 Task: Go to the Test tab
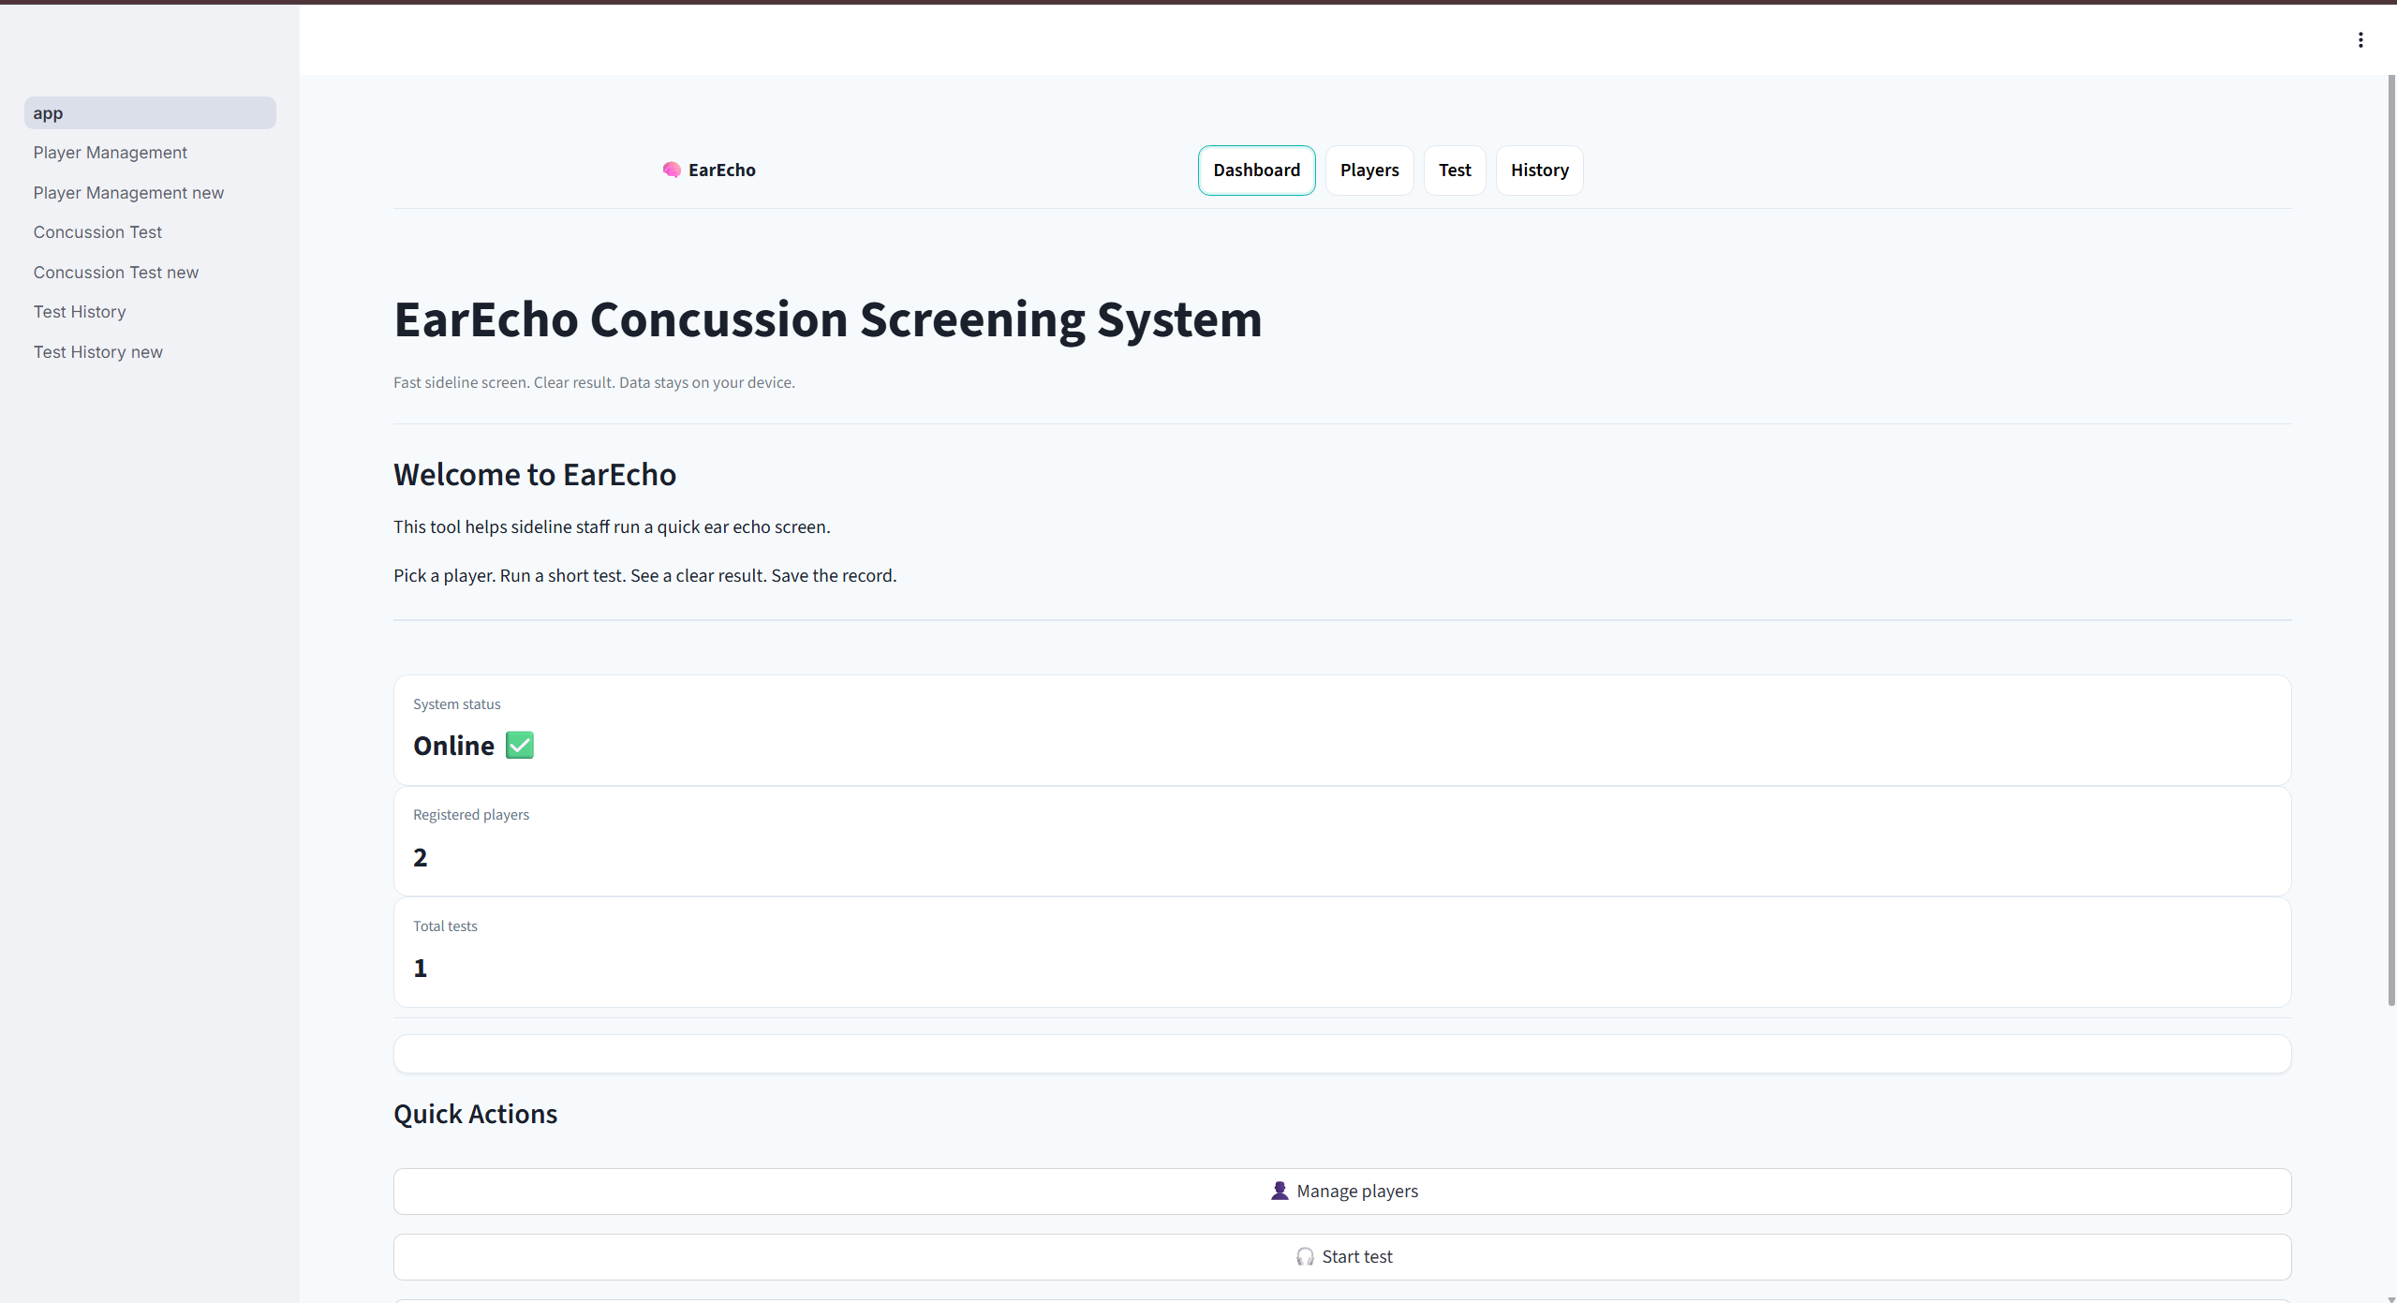(1454, 170)
